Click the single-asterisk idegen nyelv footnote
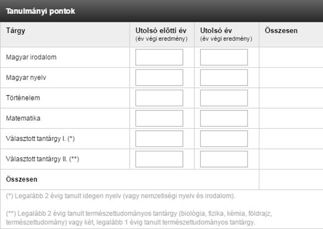 coord(121,196)
